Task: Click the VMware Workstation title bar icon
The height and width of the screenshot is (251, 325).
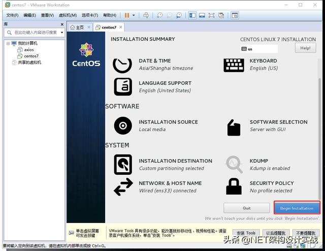Action: pos(8,5)
